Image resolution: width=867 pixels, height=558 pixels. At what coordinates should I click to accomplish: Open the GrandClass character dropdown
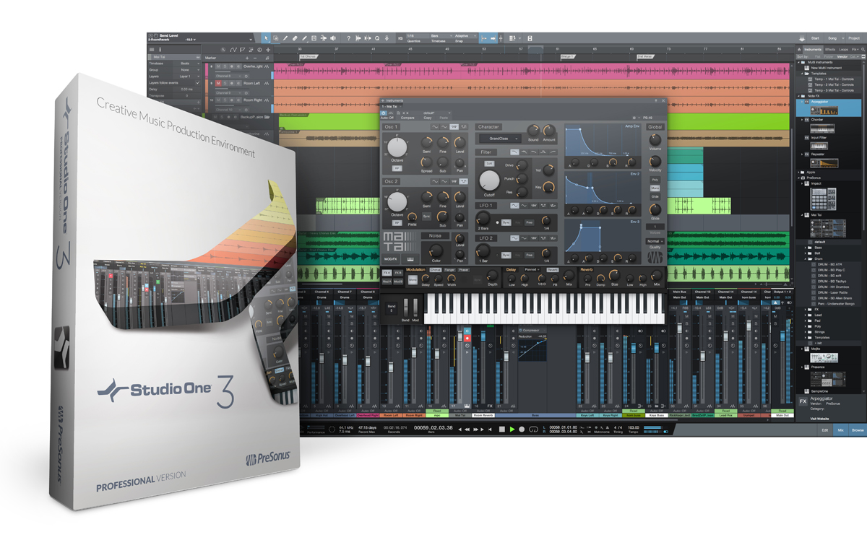(x=500, y=139)
